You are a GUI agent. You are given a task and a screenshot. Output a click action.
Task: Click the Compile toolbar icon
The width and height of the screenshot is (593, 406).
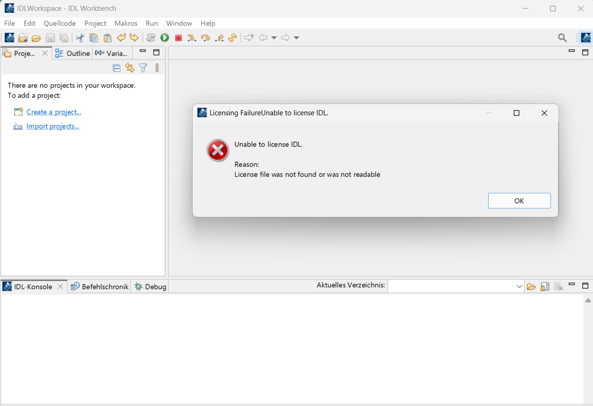coord(151,38)
